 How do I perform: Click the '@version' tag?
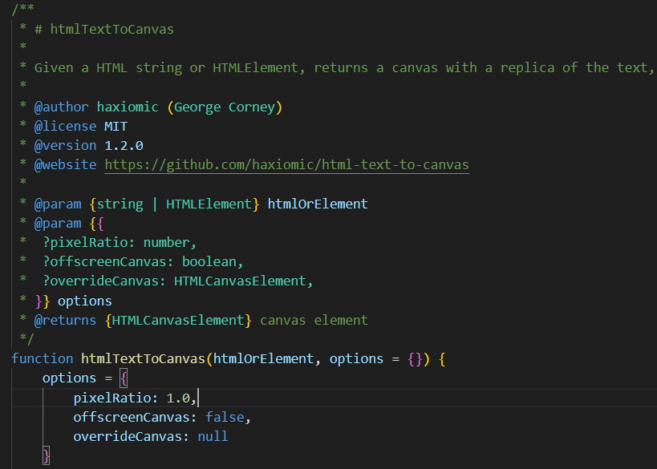[65, 146]
